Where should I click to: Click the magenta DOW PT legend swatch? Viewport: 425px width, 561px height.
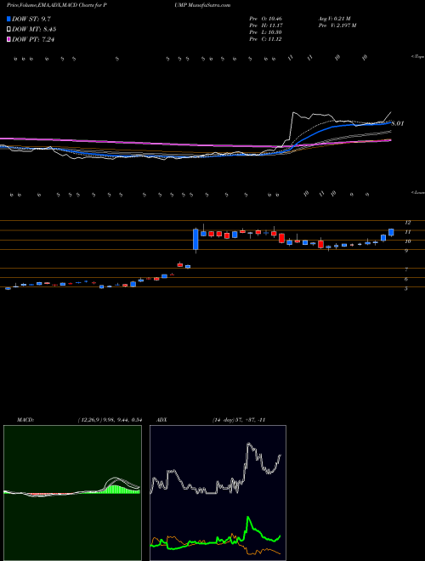click(8, 39)
